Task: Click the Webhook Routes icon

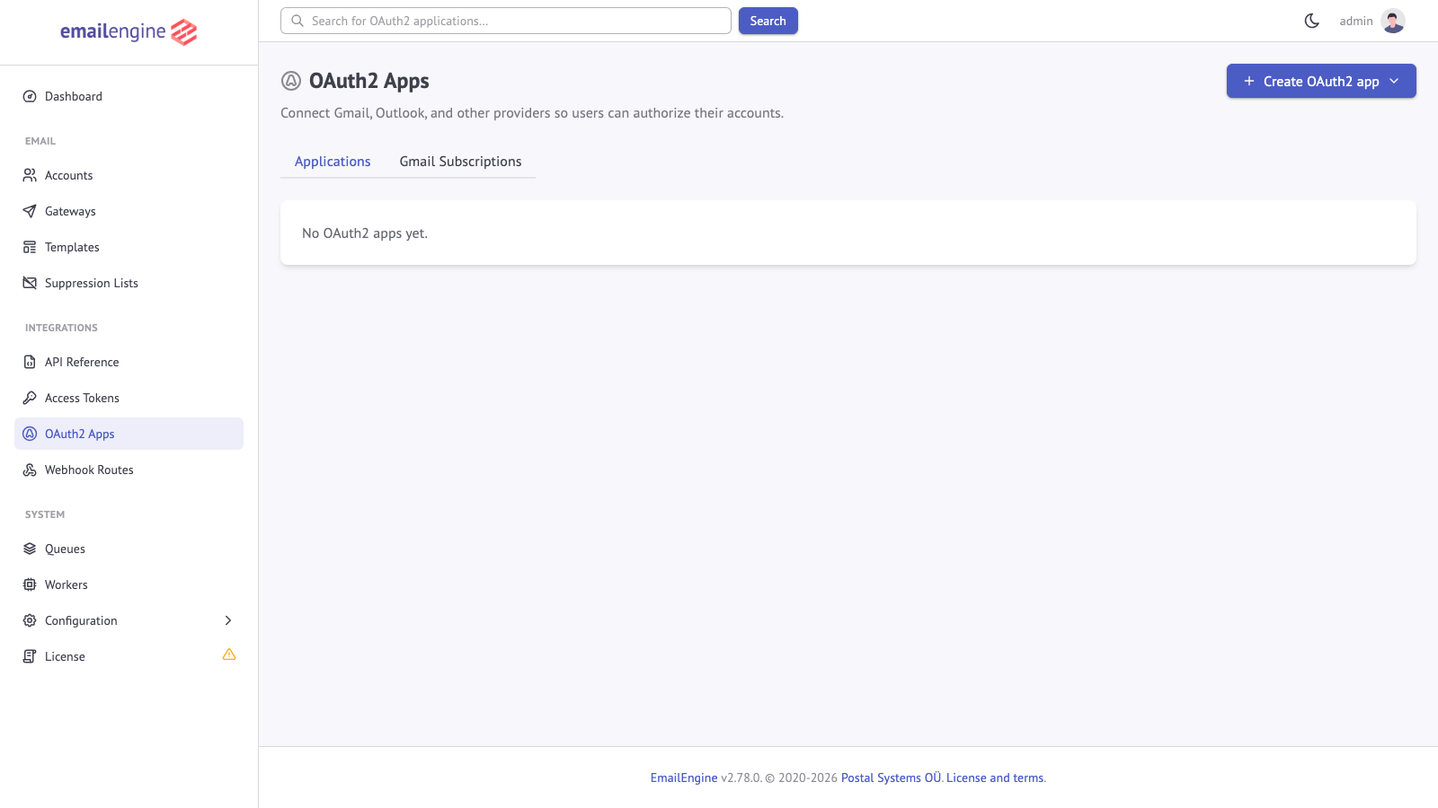Action: (x=30, y=470)
